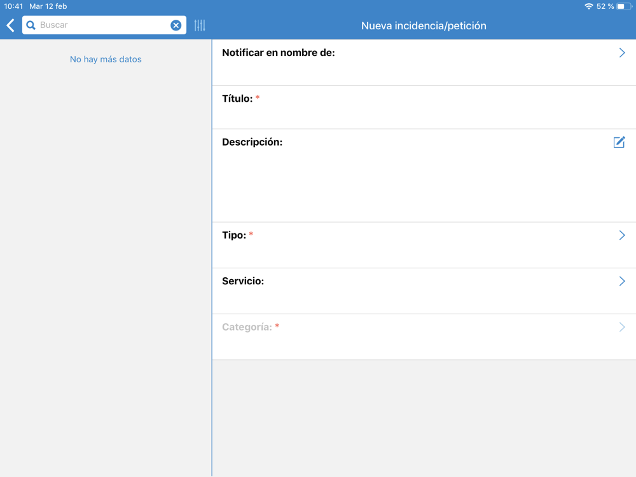The image size is (636, 477).
Task: Open the filter sliders icon
Action: pos(200,25)
